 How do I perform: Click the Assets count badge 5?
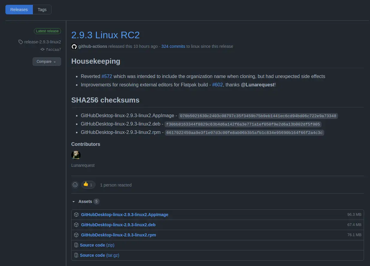(x=96, y=201)
